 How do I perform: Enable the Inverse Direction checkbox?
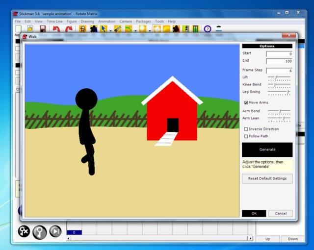[246, 129]
